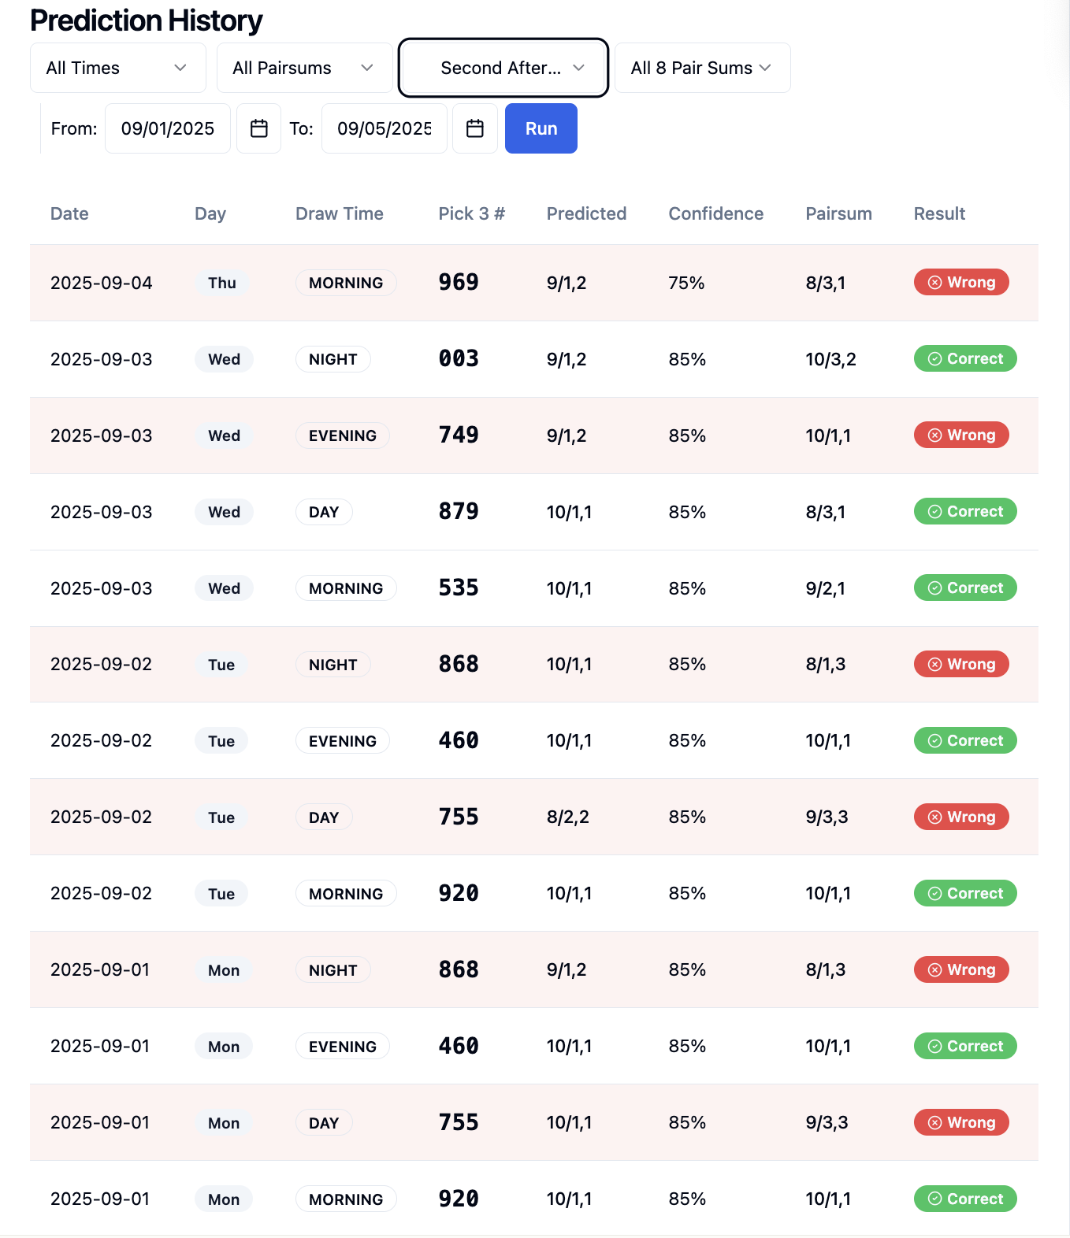Click the Correct badge for 879
This screenshot has width=1070, height=1238.
click(x=965, y=512)
